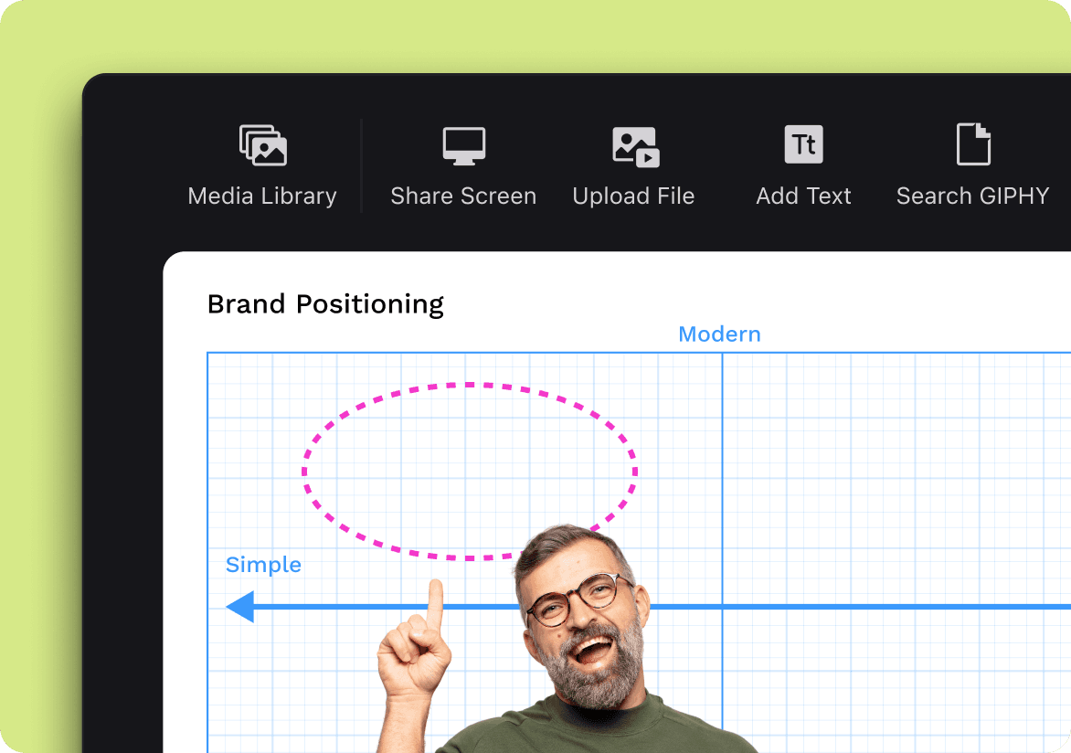Select the pink dashed ellipse shape
Image resolution: width=1071 pixels, height=753 pixels.
(x=470, y=472)
